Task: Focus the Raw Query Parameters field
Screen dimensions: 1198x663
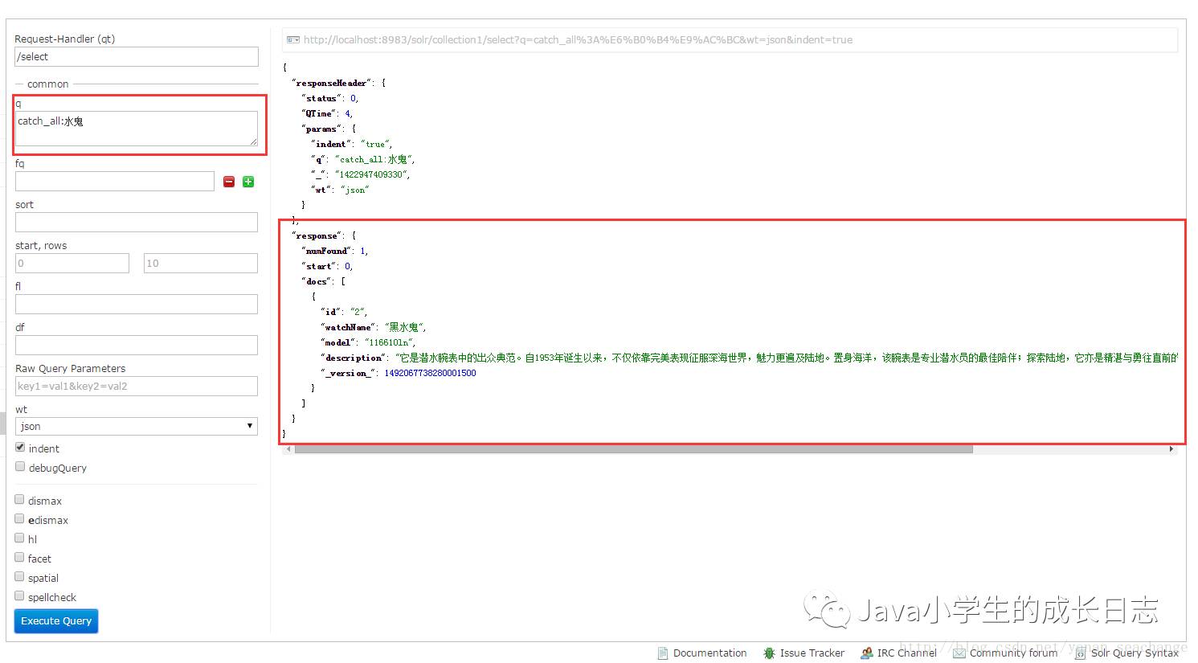Action: tap(137, 386)
